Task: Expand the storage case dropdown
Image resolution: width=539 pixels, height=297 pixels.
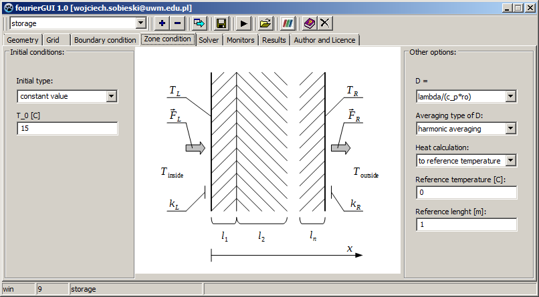Action: click(x=140, y=23)
